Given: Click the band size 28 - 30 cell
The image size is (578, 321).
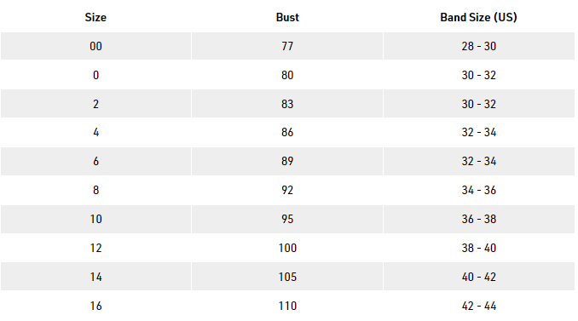Looking at the screenshot, I should [x=479, y=46].
